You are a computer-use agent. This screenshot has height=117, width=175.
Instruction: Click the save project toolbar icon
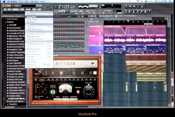[x=129, y=11]
